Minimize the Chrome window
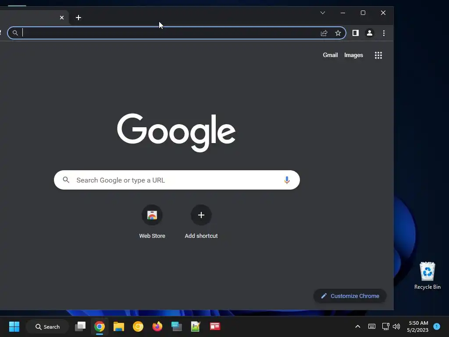Viewport: 449px width, 337px height. (x=343, y=13)
